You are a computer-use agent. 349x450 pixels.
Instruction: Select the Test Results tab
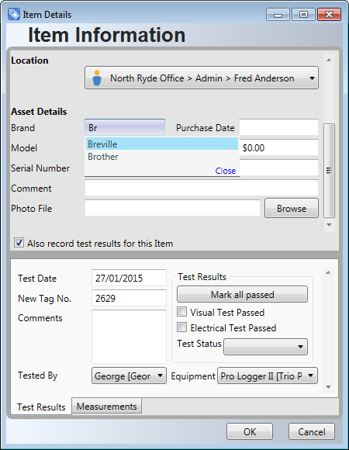(x=41, y=407)
